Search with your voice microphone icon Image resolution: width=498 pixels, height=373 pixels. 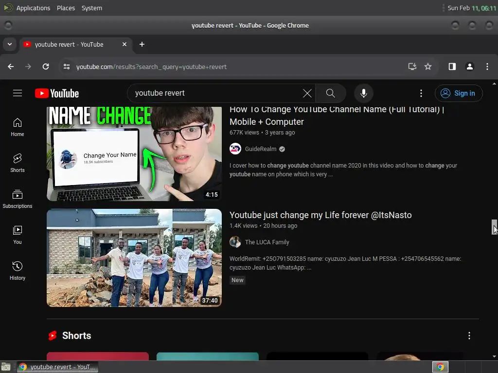[x=364, y=93]
